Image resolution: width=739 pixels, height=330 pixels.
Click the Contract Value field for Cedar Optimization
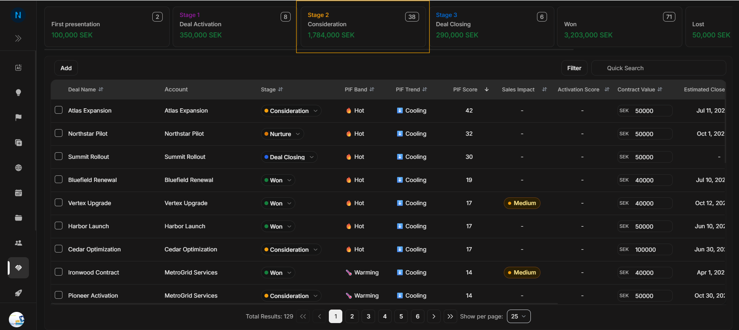pyautogui.click(x=645, y=249)
